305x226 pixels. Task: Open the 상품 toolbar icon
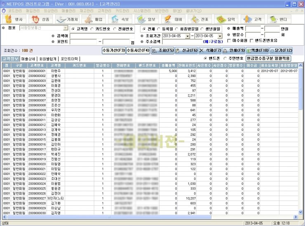pyautogui.click(x=41, y=19)
